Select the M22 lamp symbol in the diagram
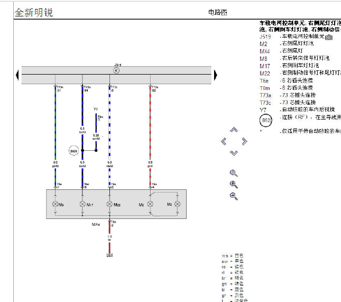This screenshot has height=302, width=341. coord(109,204)
